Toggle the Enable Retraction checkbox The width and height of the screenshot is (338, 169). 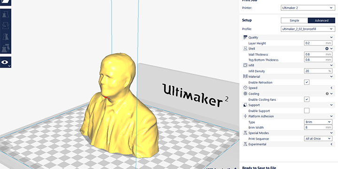coord(307,82)
